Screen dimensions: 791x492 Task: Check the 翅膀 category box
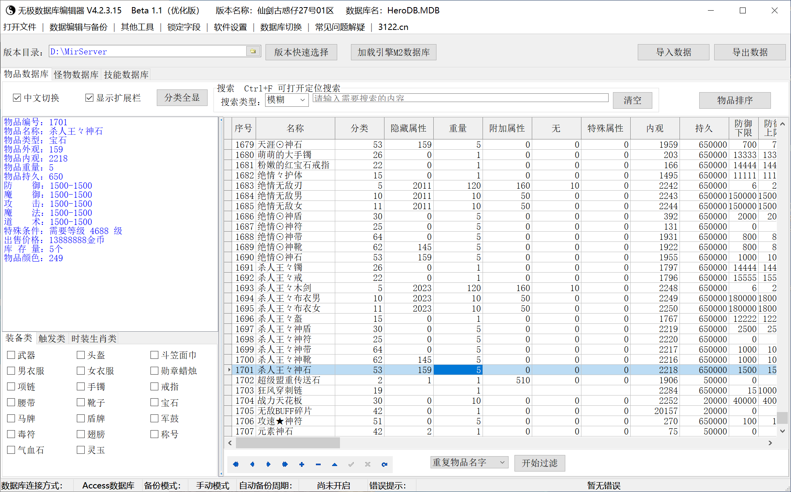coord(81,434)
